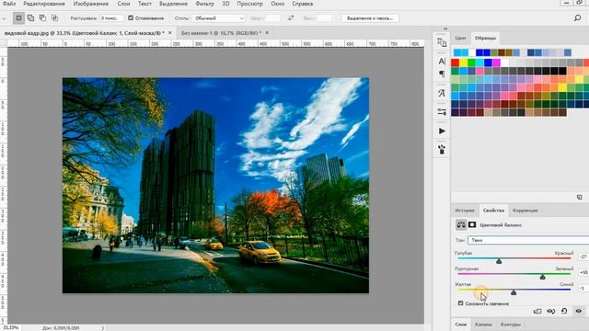The image size is (589, 331).
Task: Click Cyan-Red (Голубая–Красный) slider handle
Action: (499, 261)
